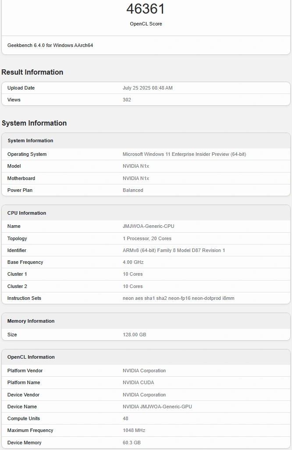Click the 'Platform Vendor' label
The image size is (292, 450).
(25, 371)
